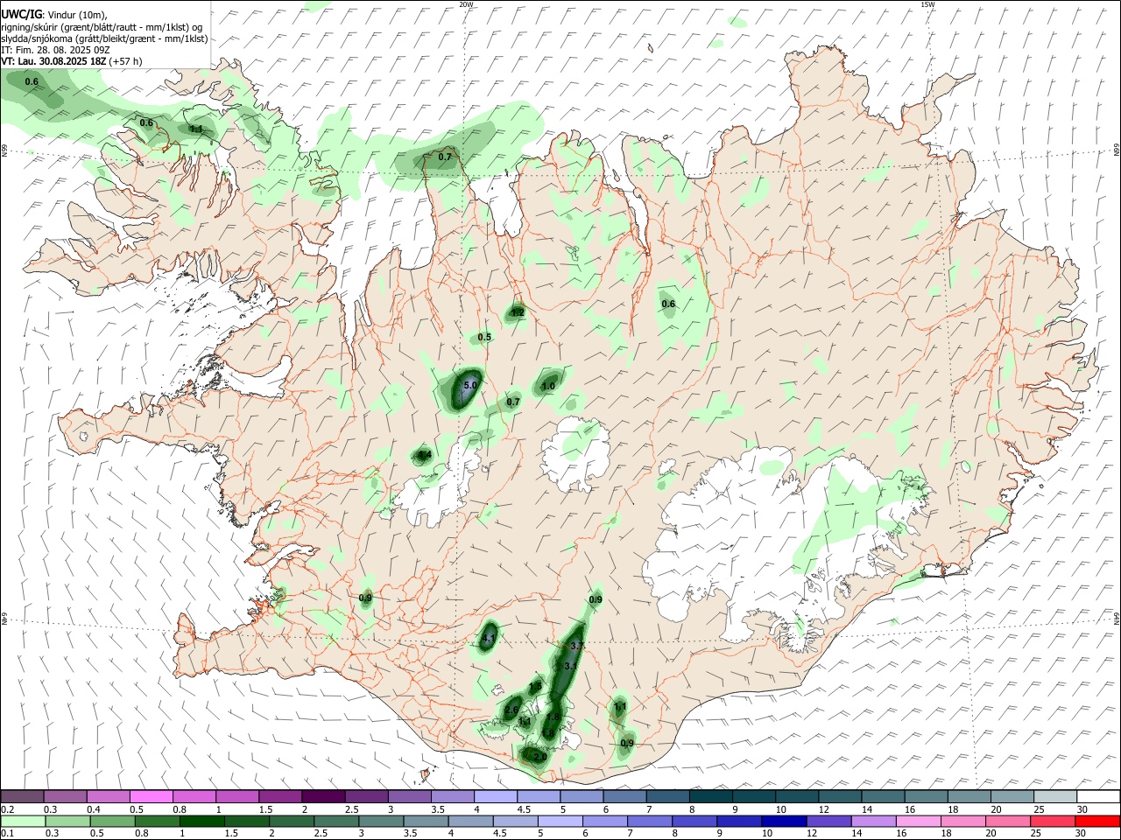The width and height of the screenshot is (1121, 840).
Task: Click the 5.0 precipitation value on the map
Action: [470, 385]
